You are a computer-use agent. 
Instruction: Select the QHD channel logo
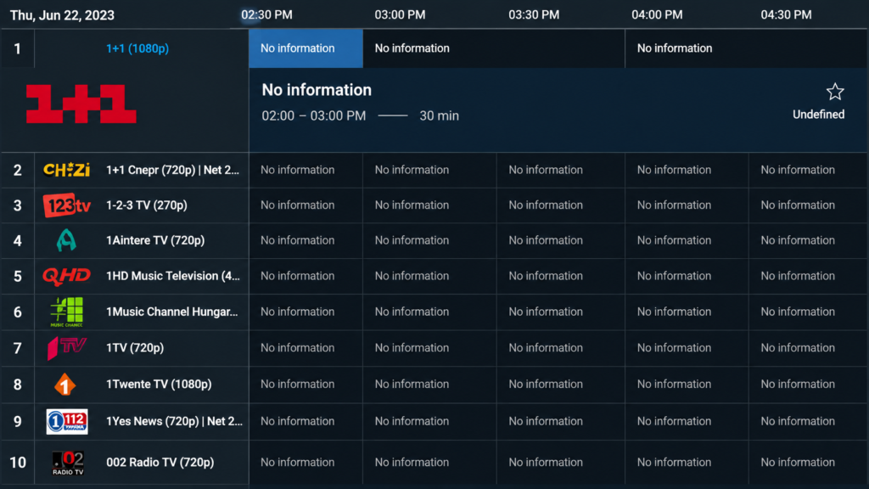point(66,276)
